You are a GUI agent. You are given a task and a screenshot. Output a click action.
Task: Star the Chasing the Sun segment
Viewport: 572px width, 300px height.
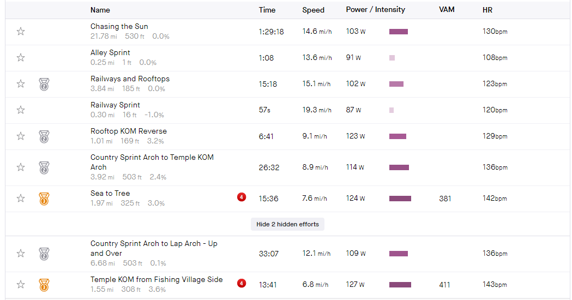pos(21,32)
